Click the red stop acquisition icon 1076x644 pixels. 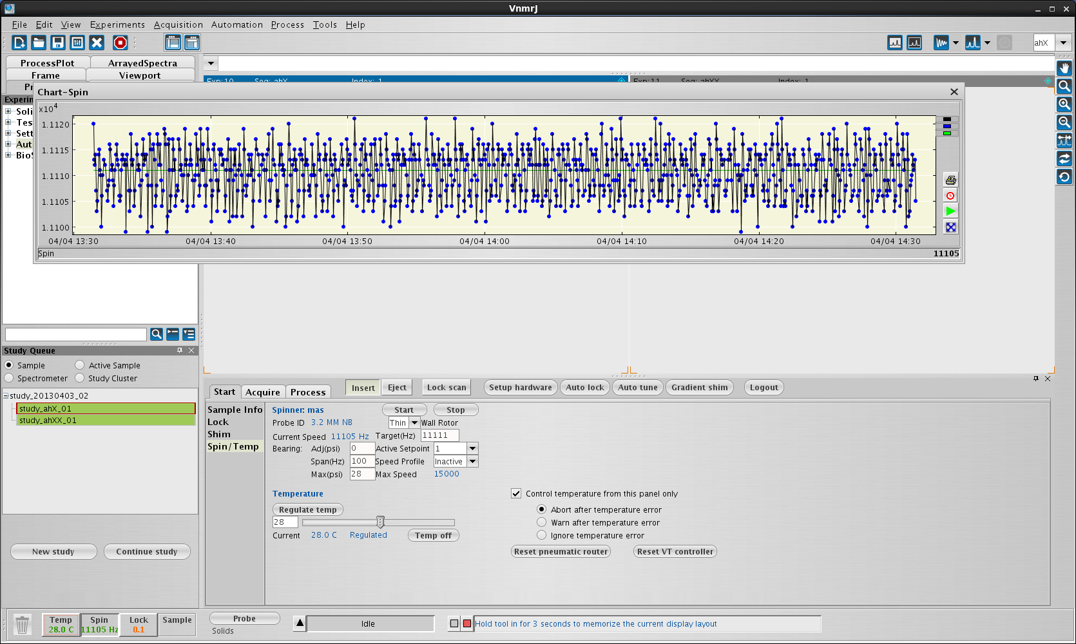point(120,43)
